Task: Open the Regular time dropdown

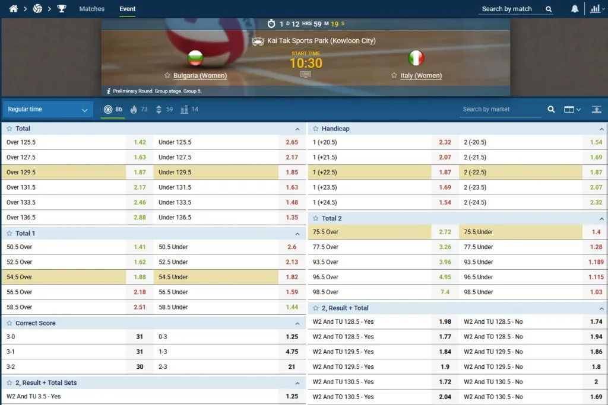Action: pos(47,109)
